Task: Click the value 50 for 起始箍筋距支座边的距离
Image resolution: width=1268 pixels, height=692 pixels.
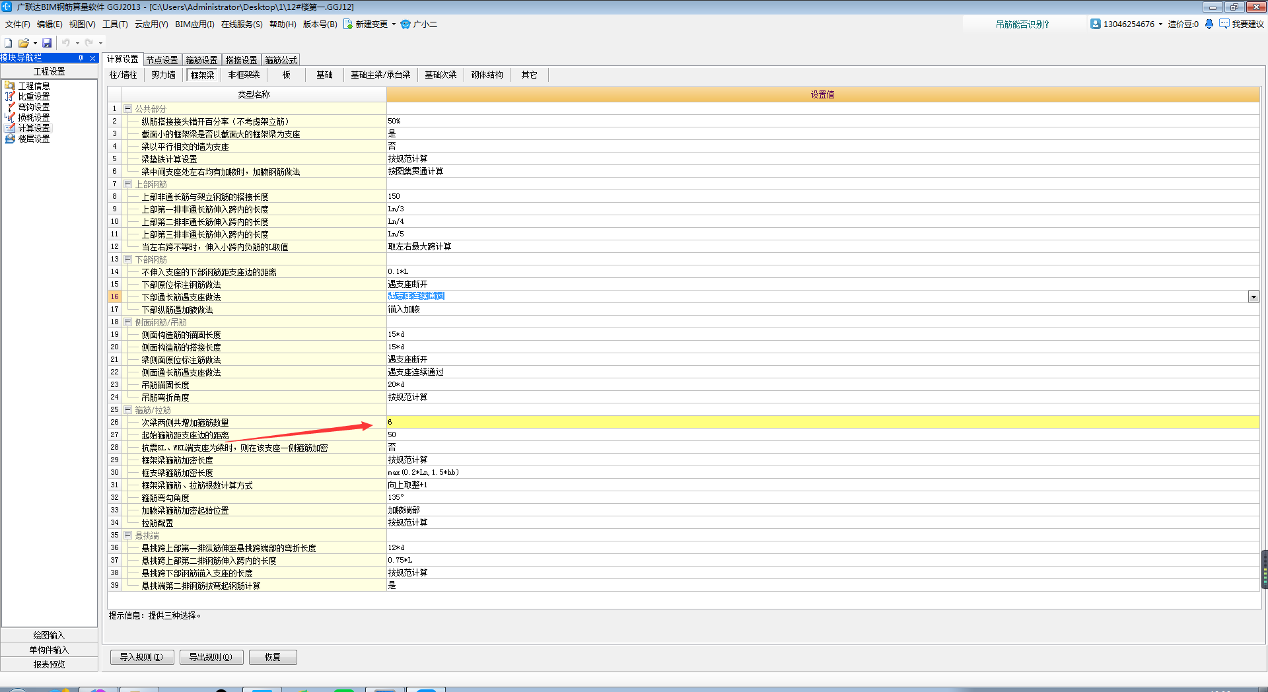Action: pyautogui.click(x=823, y=434)
